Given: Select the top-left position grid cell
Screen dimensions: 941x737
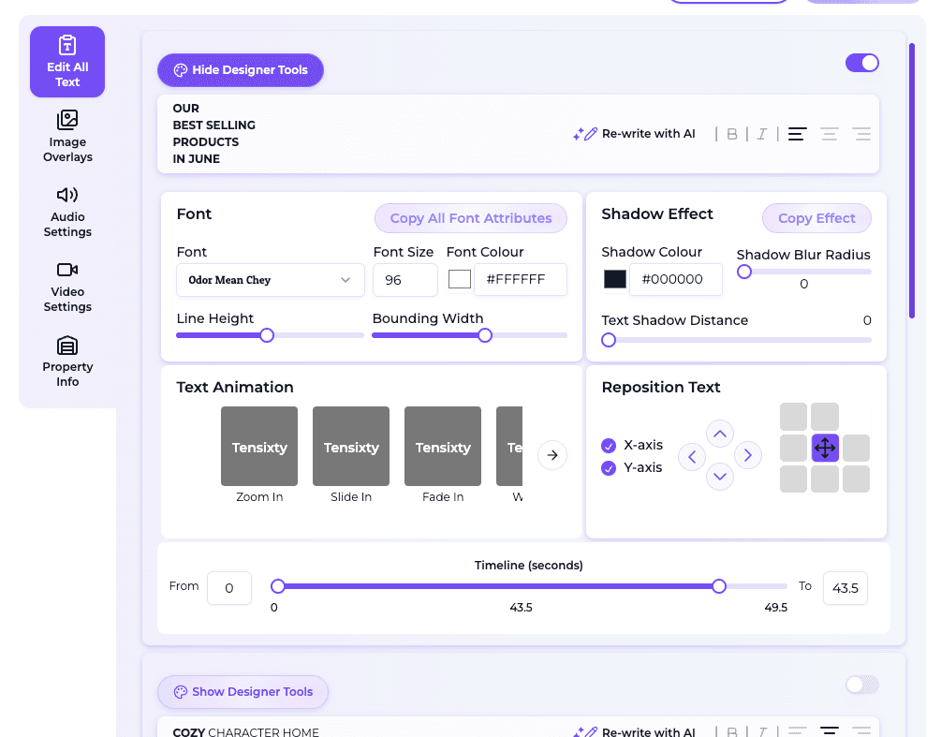Looking at the screenshot, I should 793,417.
